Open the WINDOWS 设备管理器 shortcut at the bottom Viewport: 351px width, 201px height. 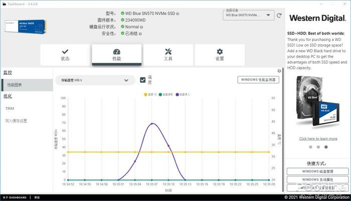[x=317, y=188]
